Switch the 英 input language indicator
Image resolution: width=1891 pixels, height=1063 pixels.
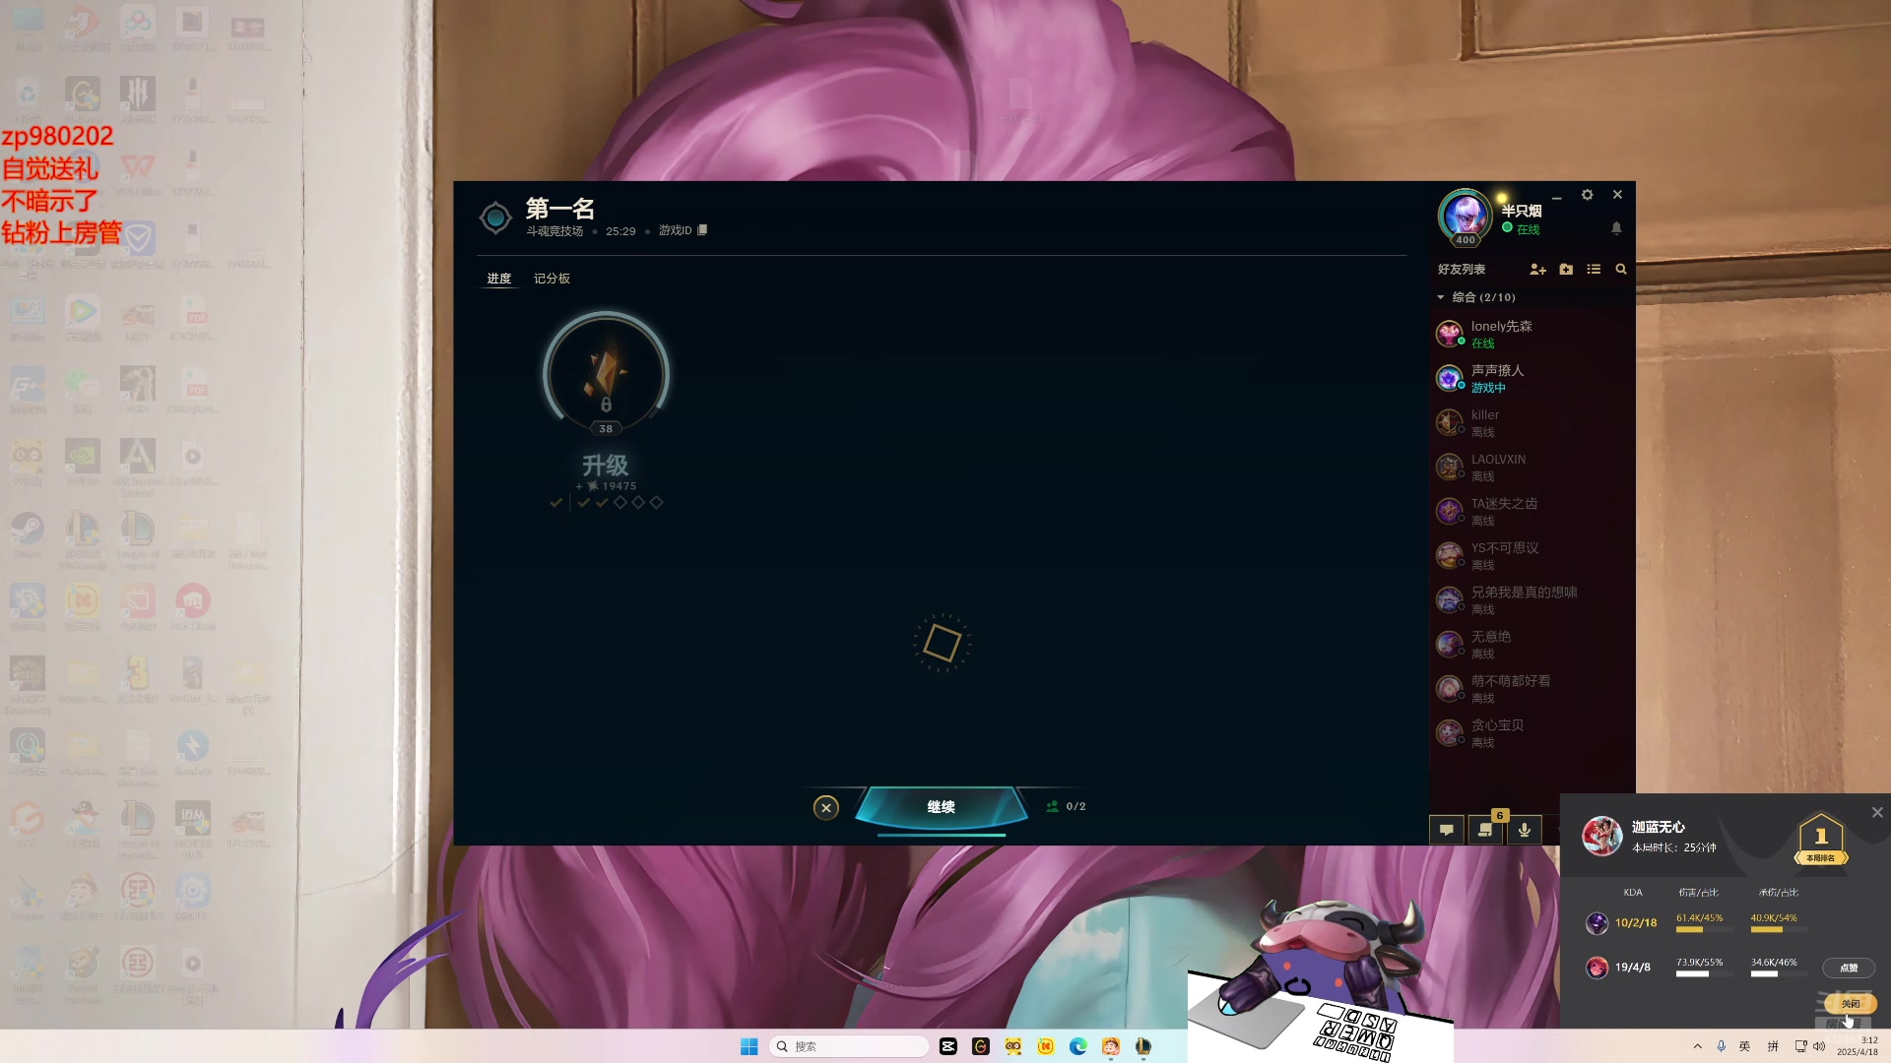point(1744,1046)
